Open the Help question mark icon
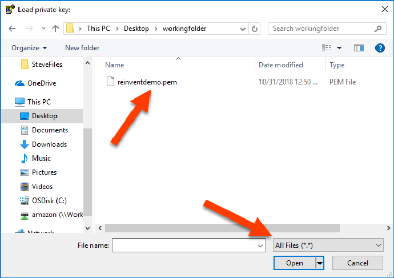 (x=380, y=48)
